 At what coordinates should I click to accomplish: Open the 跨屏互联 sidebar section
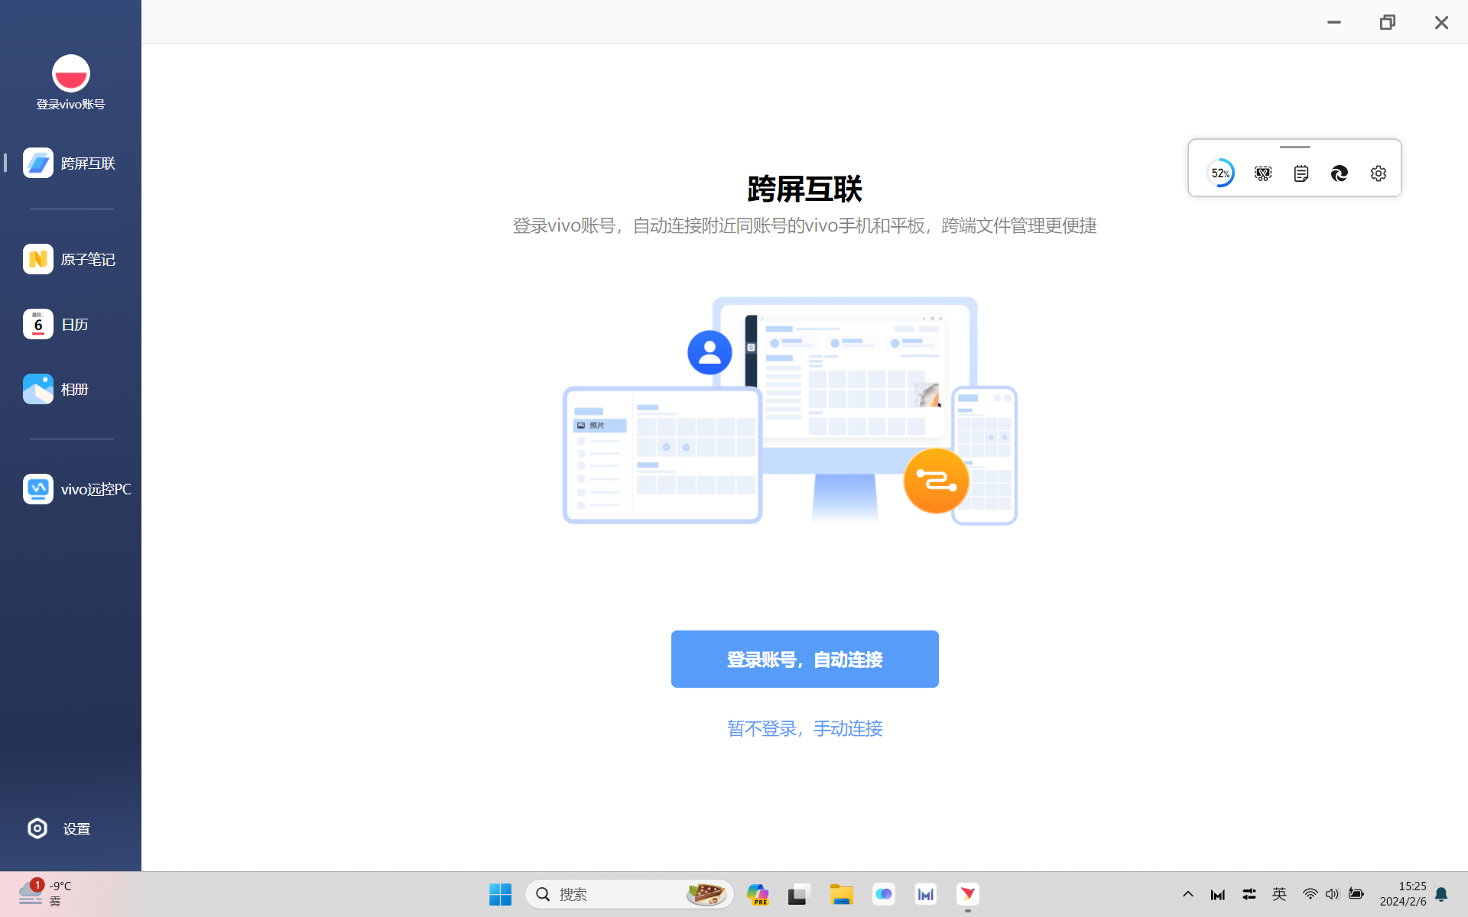(70, 163)
